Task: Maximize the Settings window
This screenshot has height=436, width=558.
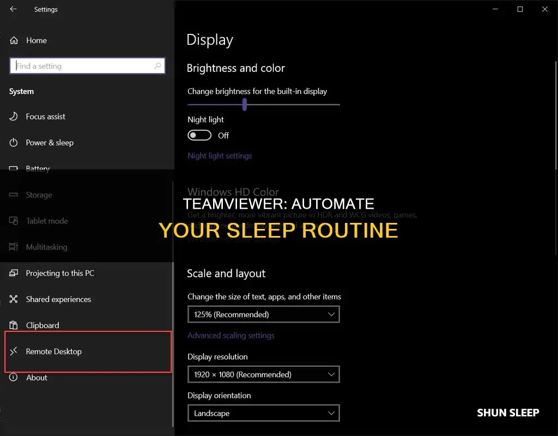Action: click(520, 9)
